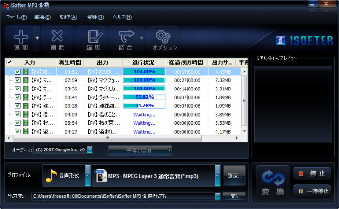339x209 pixels.
Task: Click the 一時停止 pause button
Action: click(x=312, y=191)
